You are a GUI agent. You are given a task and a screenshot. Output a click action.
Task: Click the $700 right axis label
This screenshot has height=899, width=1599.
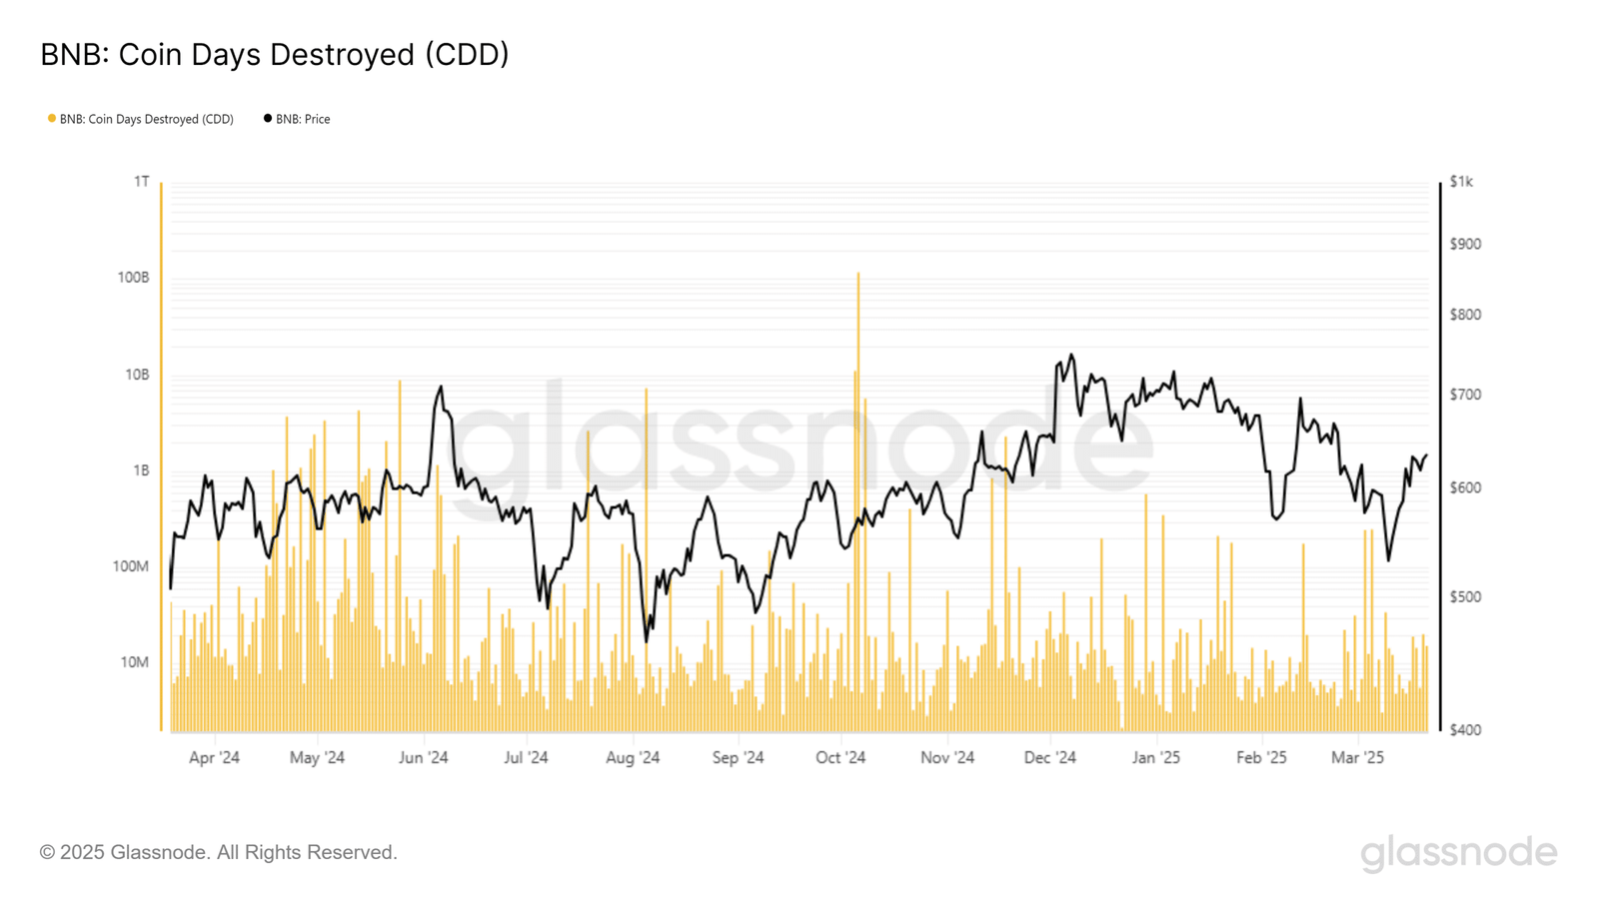pos(1465,395)
